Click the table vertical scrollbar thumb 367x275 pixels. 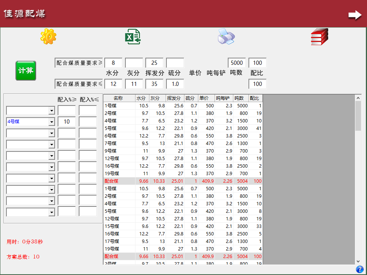pos(358,116)
